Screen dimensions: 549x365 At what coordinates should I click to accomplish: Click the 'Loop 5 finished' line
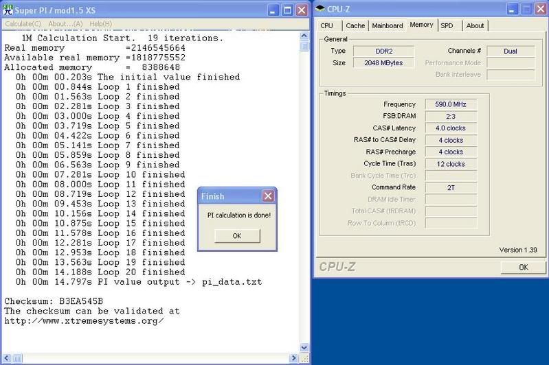coord(98,126)
